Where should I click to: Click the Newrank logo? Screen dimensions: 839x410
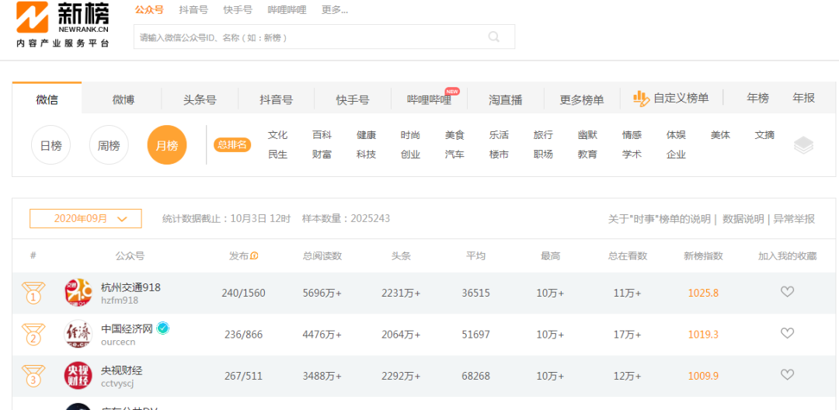pos(62,25)
